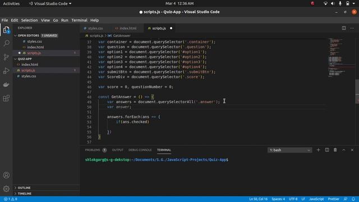This screenshot has height=202, width=359.
Task: Switch to the OUTPUT panel tab
Action: click(118, 150)
